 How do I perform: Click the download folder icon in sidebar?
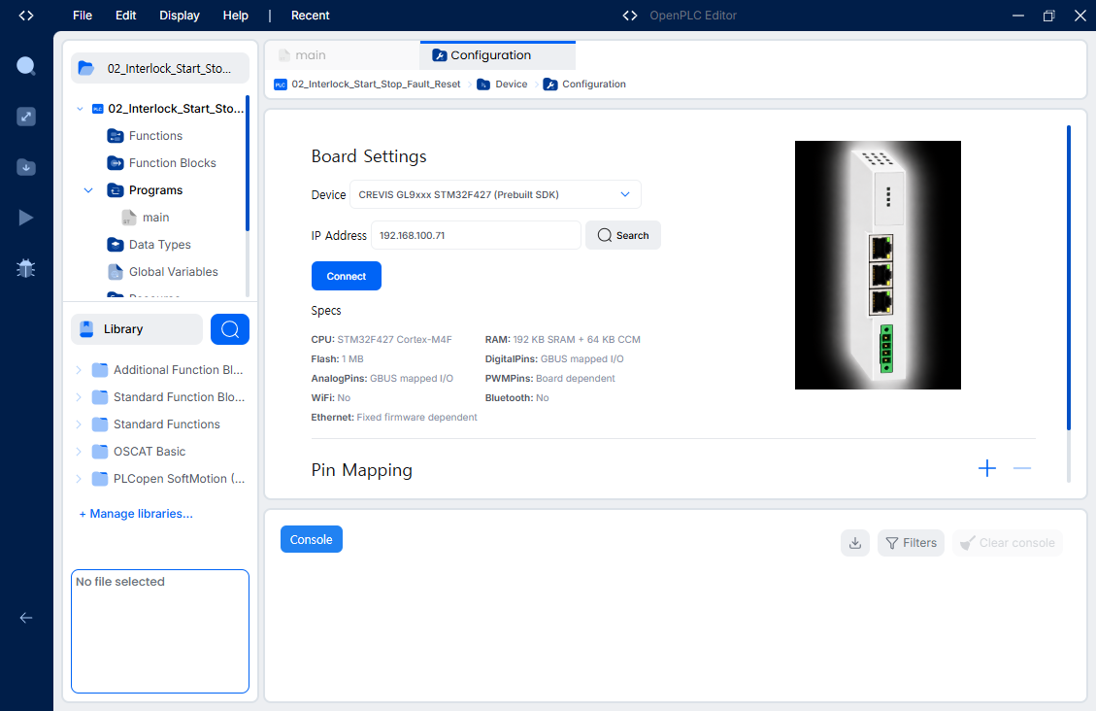tap(26, 167)
